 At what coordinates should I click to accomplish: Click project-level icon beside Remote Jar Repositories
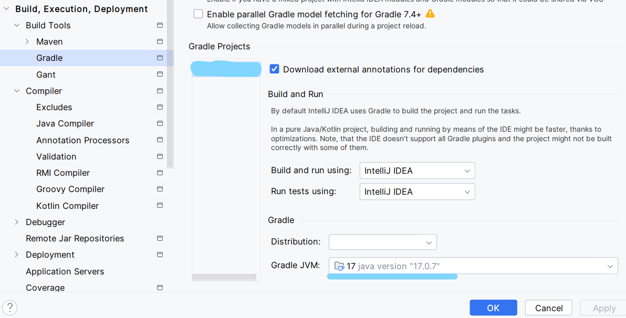click(x=160, y=238)
